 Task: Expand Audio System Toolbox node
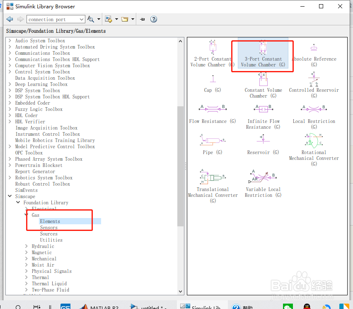[10, 41]
